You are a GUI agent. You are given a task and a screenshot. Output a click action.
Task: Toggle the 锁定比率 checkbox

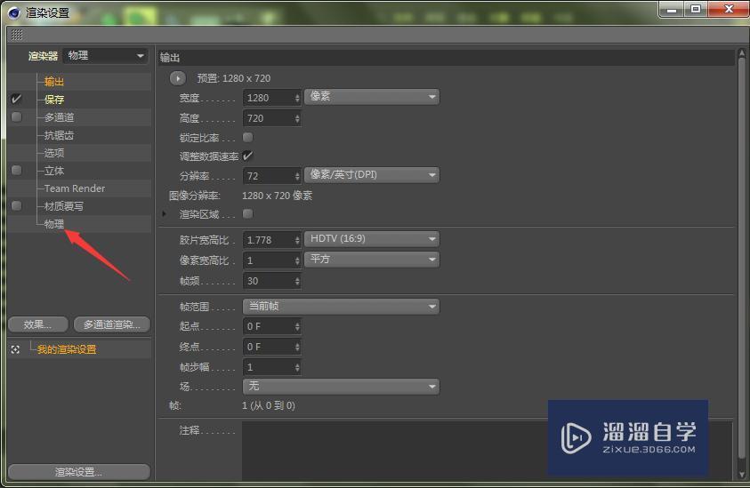coord(247,137)
